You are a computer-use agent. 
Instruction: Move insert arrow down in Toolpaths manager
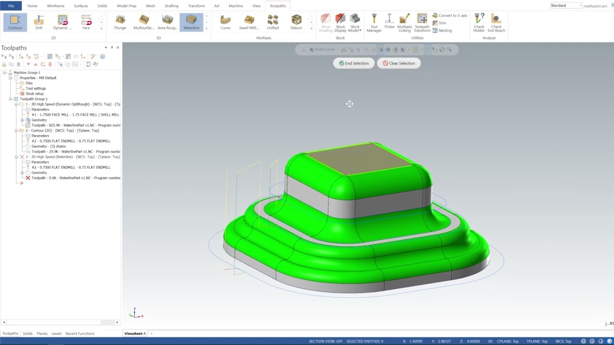(x=28, y=64)
